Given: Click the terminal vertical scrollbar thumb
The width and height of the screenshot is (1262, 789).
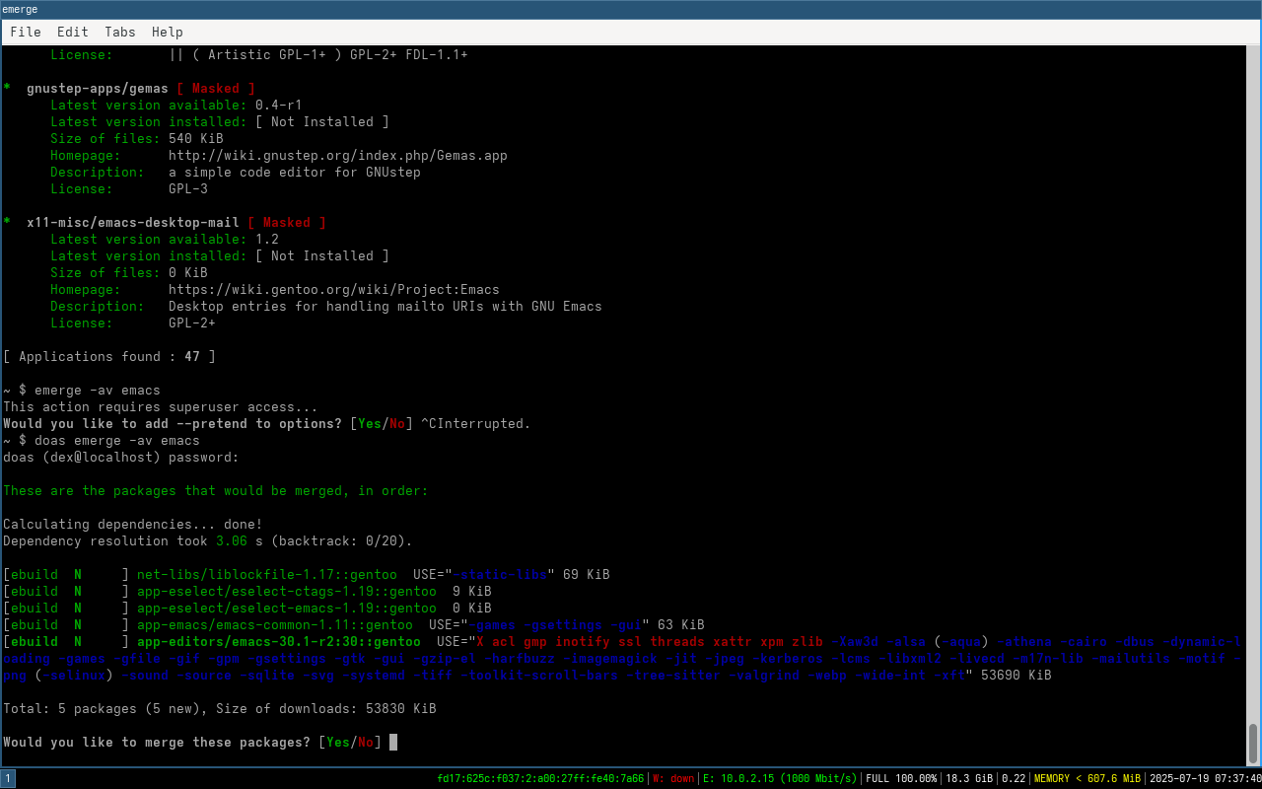Looking at the screenshot, I should 1253,744.
